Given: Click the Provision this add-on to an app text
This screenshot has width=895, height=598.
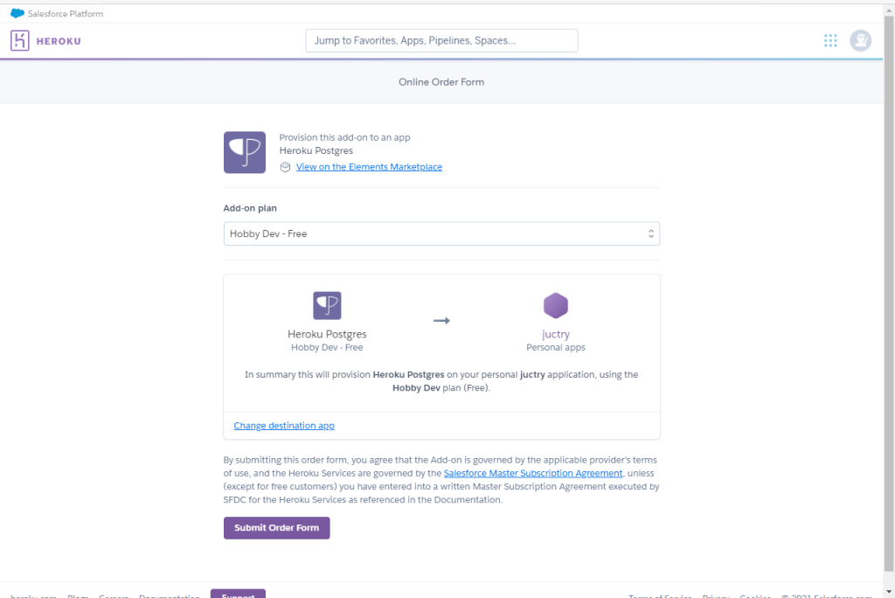Looking at the screenshot, I should pyautogui.click(x=344, y=137).
